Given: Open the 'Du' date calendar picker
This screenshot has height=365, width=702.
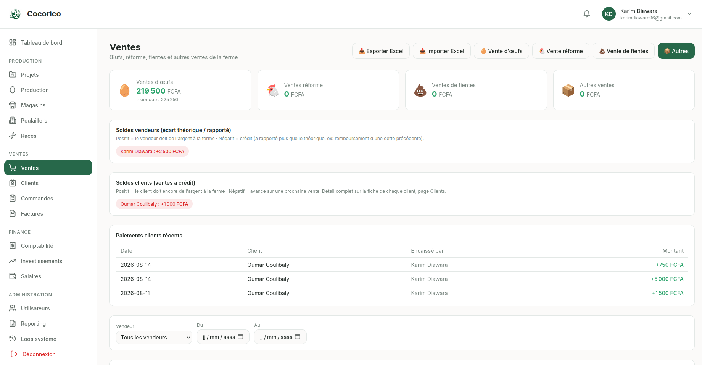Looking at the screenshot, I should [x=240, y=337].
